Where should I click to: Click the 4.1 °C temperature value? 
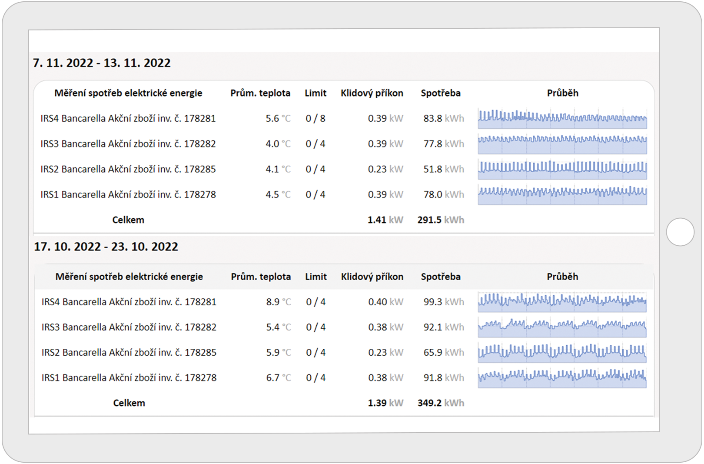point(278,169)
